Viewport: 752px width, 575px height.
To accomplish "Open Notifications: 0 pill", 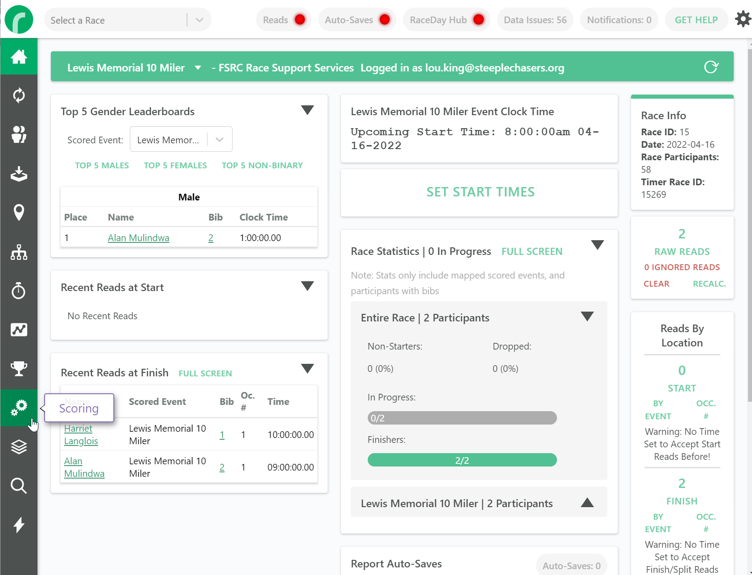I will pyautogui.click(x=619, y=20).
